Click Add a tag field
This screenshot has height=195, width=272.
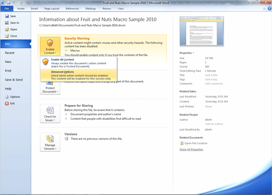[x=211, y=79]
